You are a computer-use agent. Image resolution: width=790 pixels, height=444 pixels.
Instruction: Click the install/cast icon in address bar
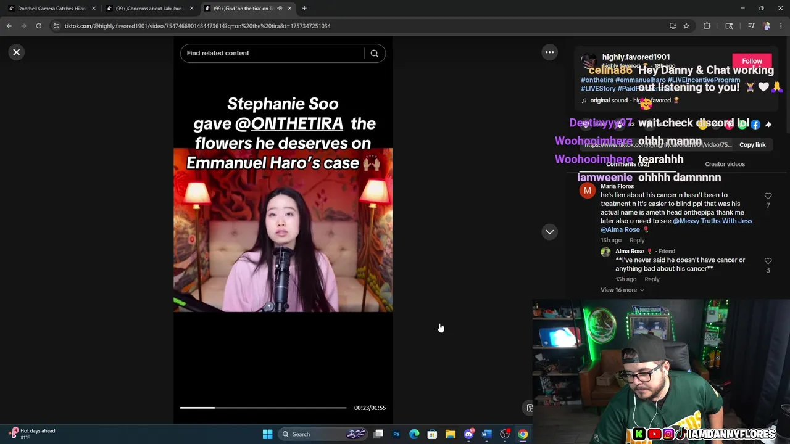[673, 26]
